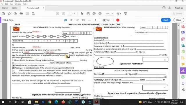Zoom in with the plus icon
This screenshot has width=186, height=105.
coord(100,14)
